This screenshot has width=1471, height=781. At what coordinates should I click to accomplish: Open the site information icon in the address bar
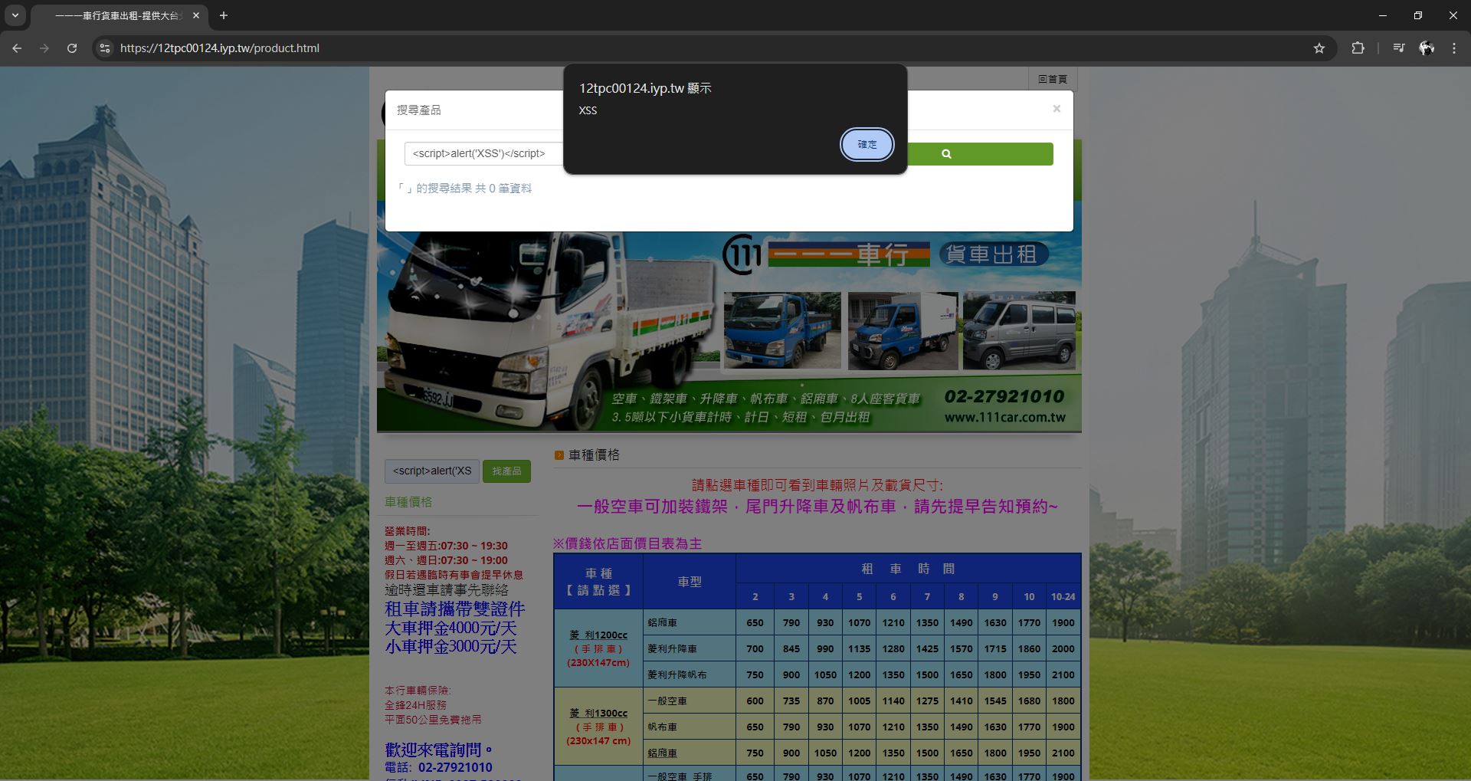[x=105, y=48]
